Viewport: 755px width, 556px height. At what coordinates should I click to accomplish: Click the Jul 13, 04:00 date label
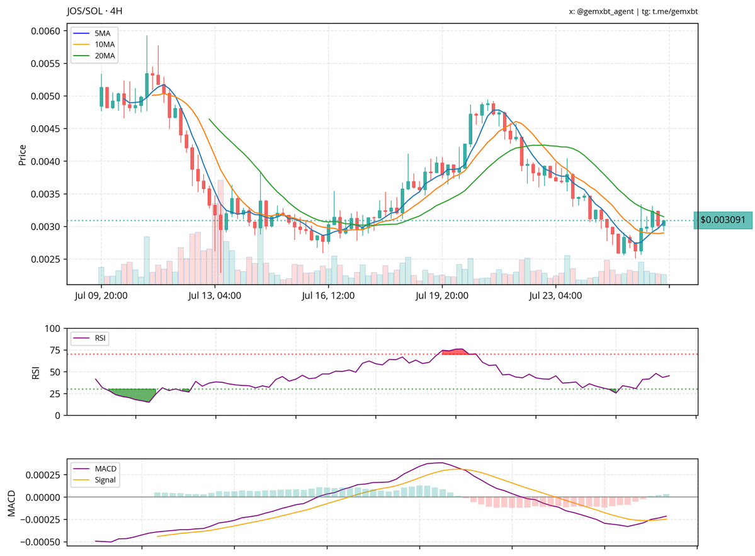click(215, 295)
